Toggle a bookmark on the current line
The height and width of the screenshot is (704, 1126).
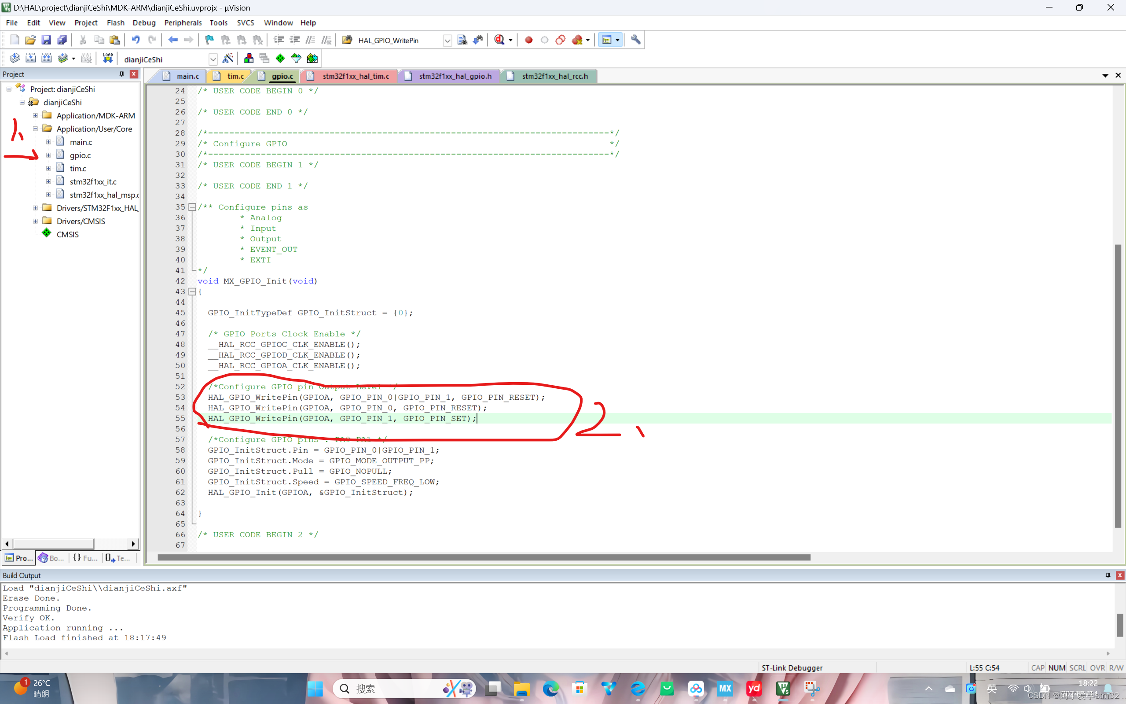pyautogui.click(x=209, y=40)
